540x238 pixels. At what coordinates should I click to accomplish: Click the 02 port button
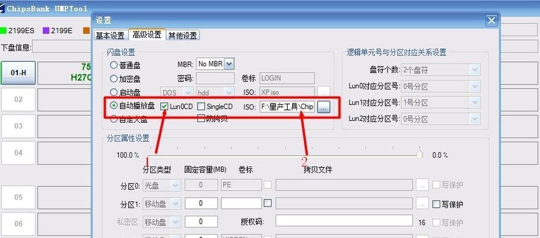[x=18, y=99]
